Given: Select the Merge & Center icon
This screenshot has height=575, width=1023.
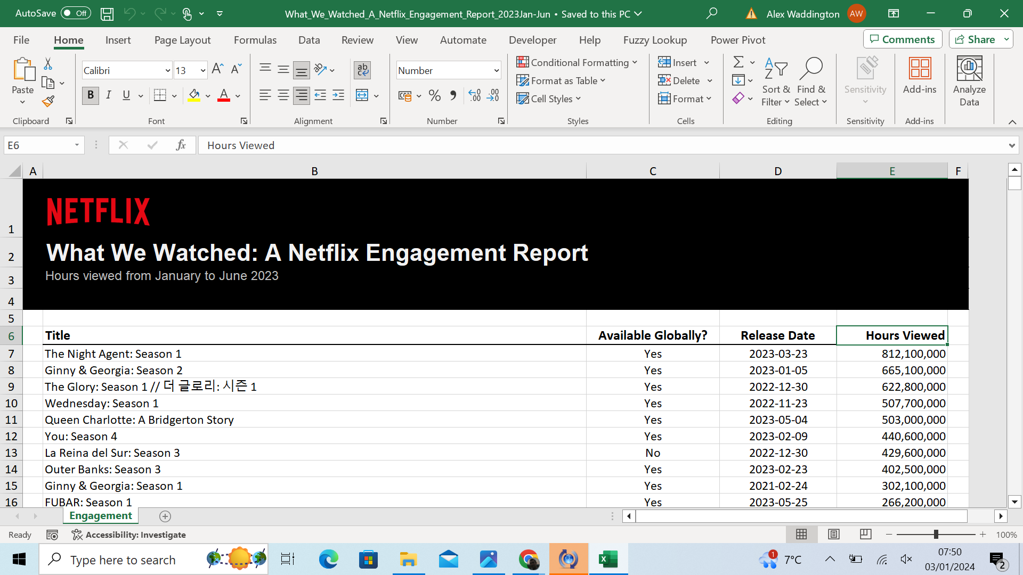Looking at the screenshot, I should click(x=363, y=95).
